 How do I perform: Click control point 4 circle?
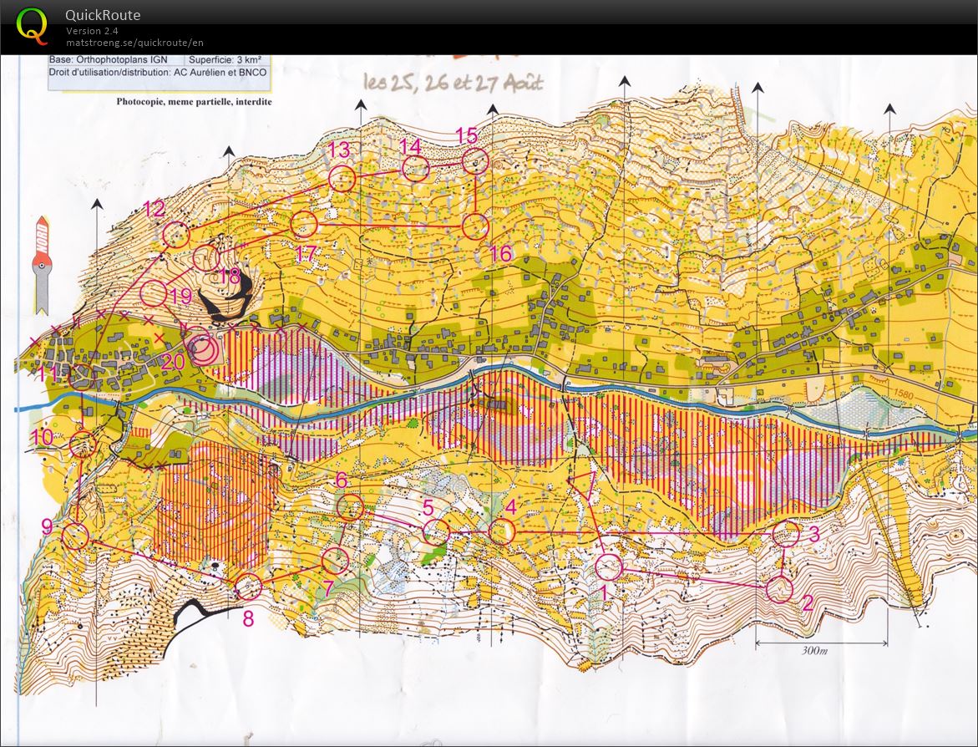click(x=501, y=531)
